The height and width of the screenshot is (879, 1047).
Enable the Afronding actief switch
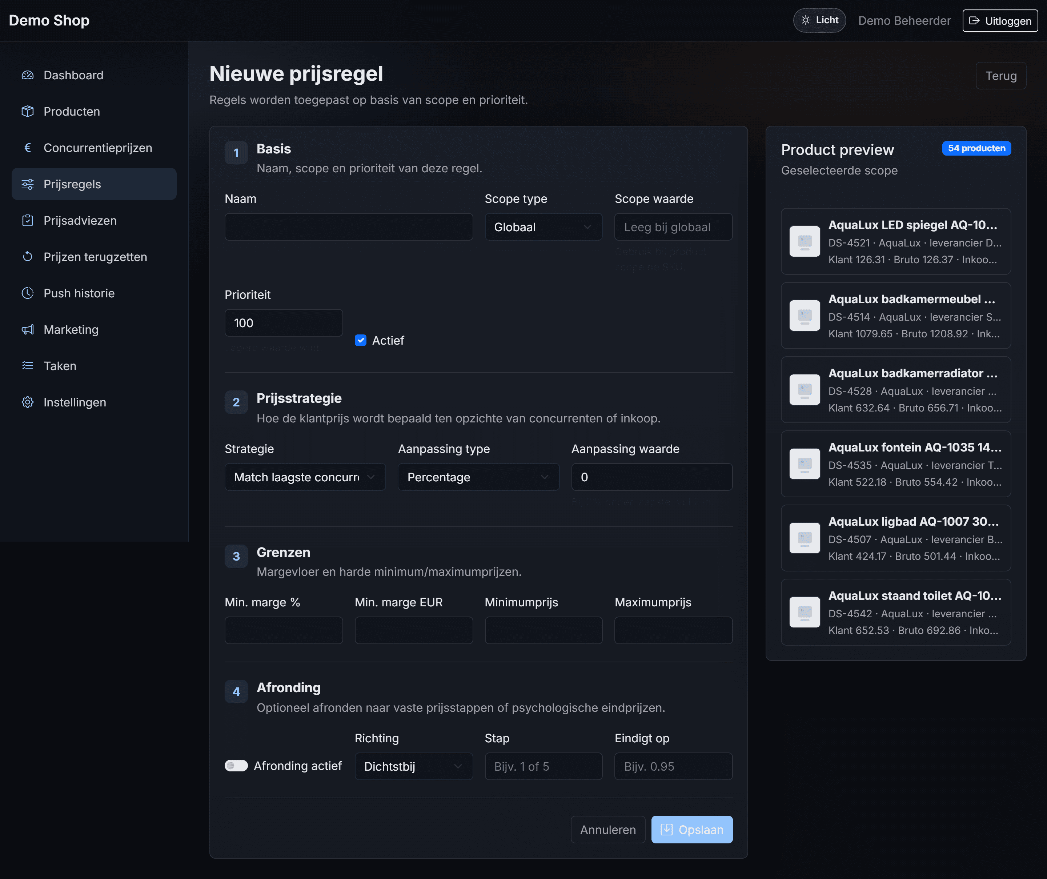[236, 766]
